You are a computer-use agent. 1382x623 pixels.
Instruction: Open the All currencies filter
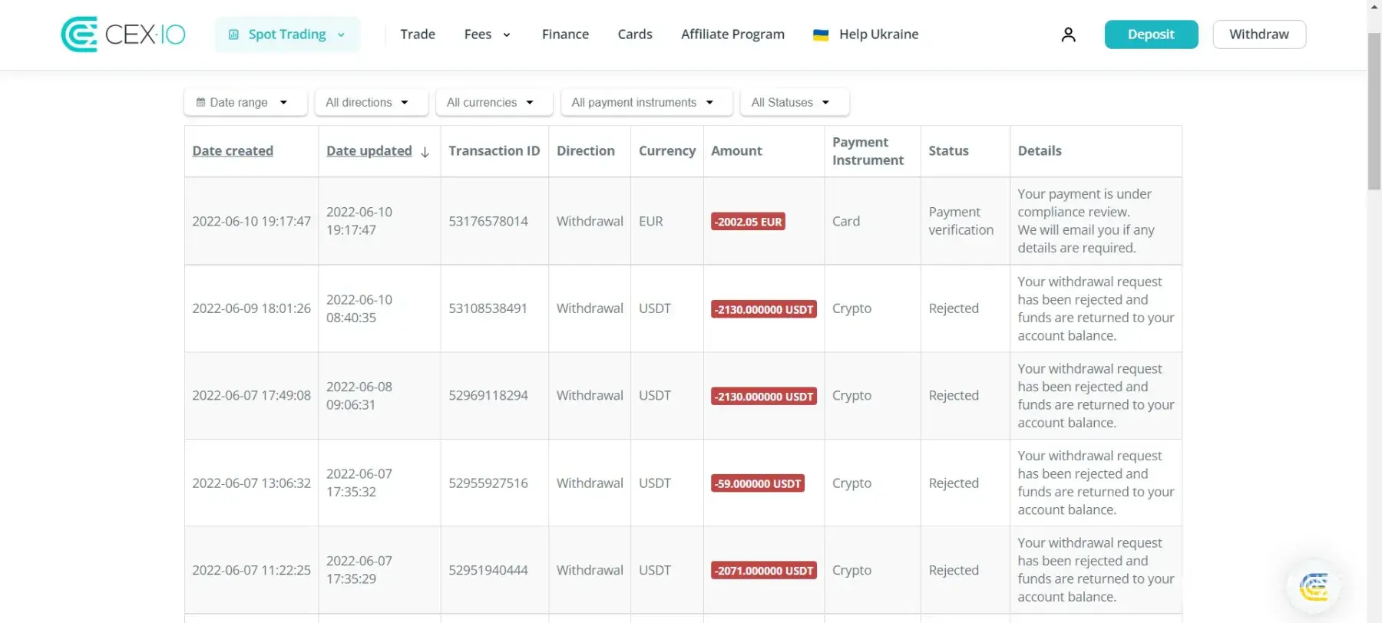click(x=494, y=102)
